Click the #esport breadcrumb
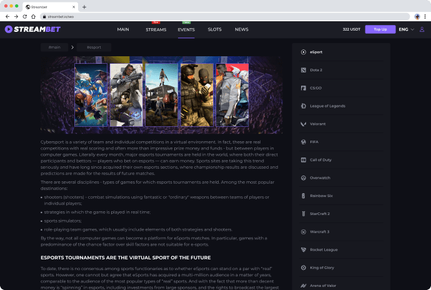This screenshot has width=431, height=290. [94, 47]
